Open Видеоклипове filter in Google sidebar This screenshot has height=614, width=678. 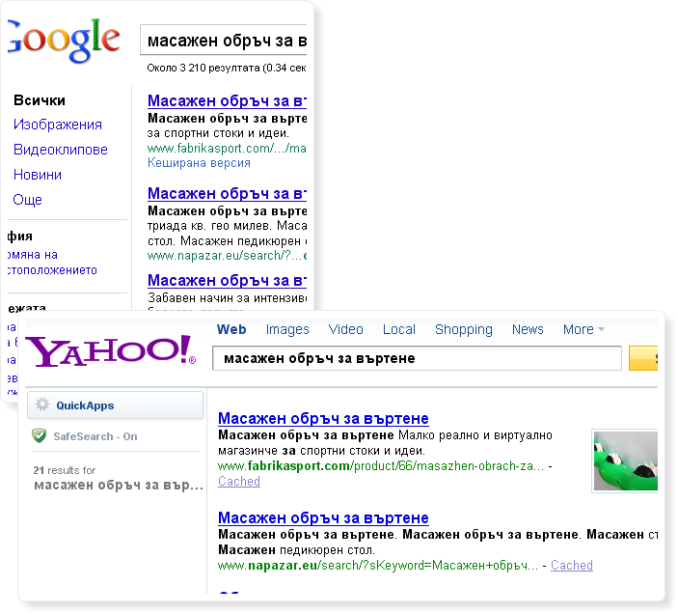point(61,150)
